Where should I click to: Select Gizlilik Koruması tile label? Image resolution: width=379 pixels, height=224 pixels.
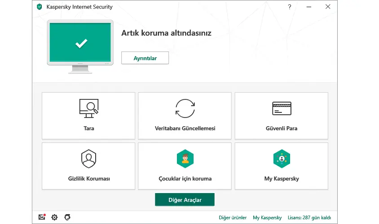[89, 179]
